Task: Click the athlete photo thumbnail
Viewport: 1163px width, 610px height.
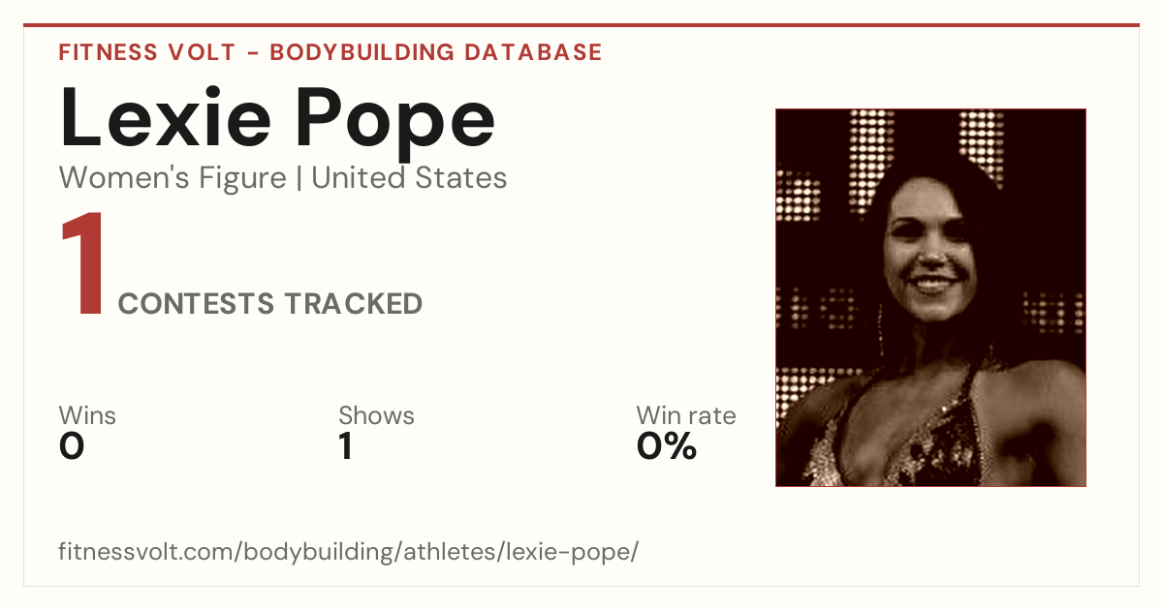Action: (x=930, y=297)
